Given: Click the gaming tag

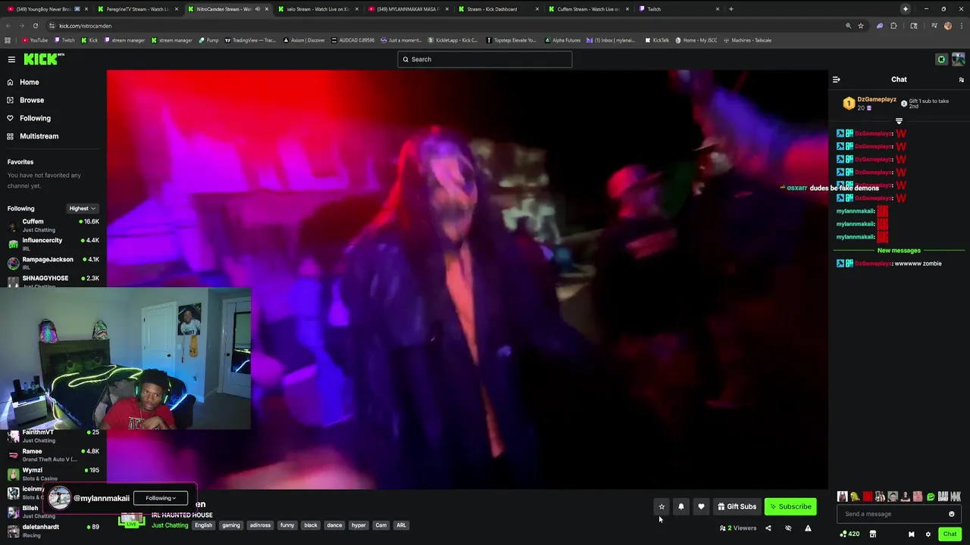Looking at the screenshot, I should 231,525.
